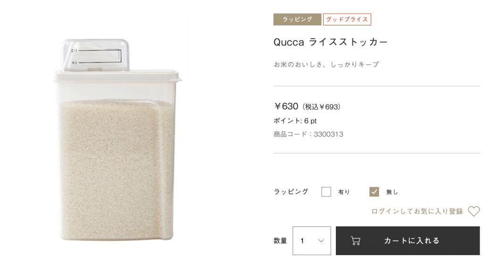Check the 有り wrapping checkbox
This screenshot has width=483, height=258.
coord(326,192)
